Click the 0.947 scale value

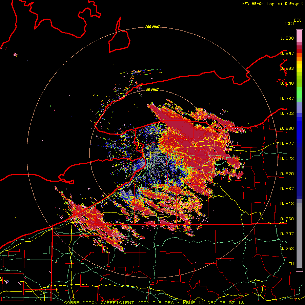(287, 53)
